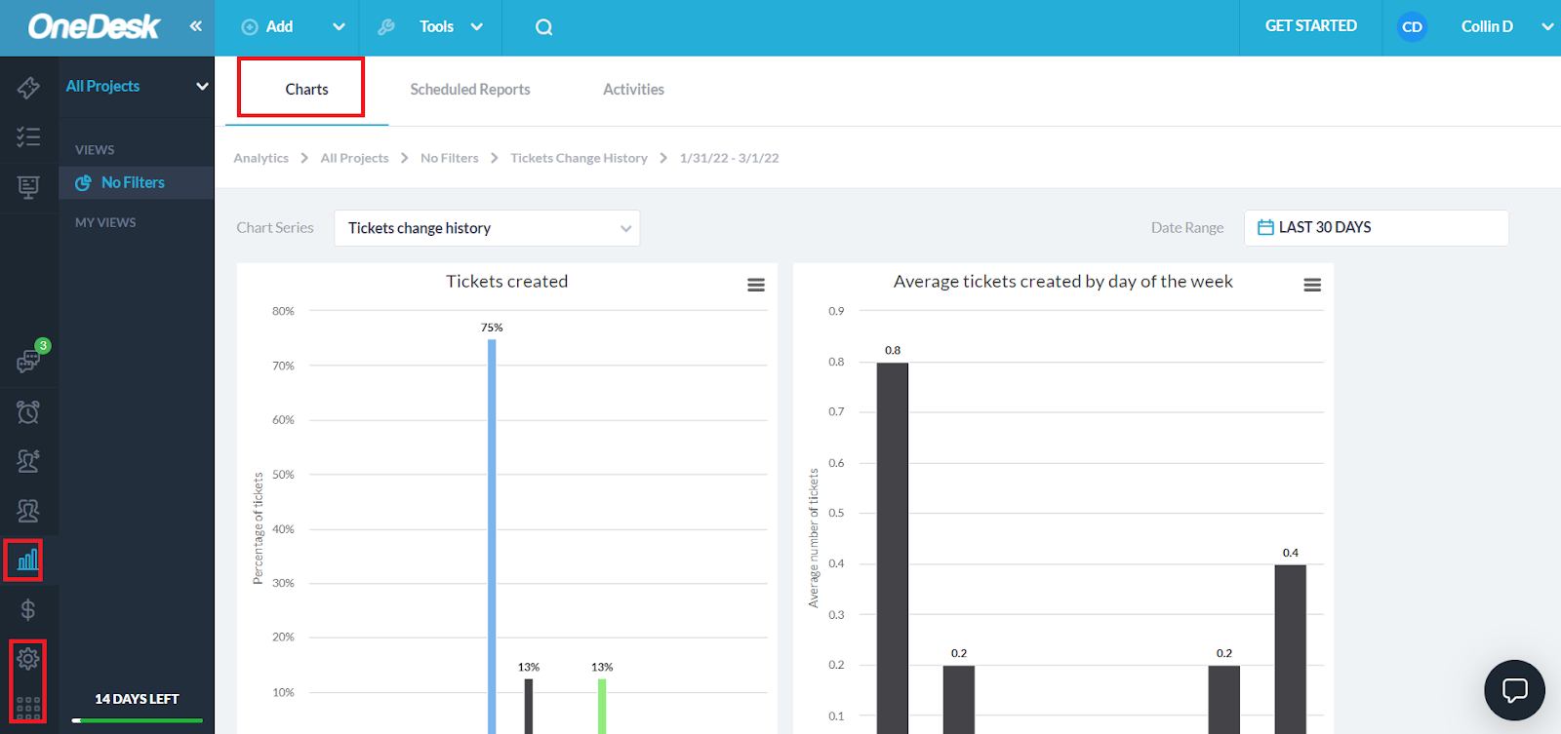Viewport: 1561px width, 734px height.
Task: Open Tickets created chart hamburger menu
Action: 756,285
